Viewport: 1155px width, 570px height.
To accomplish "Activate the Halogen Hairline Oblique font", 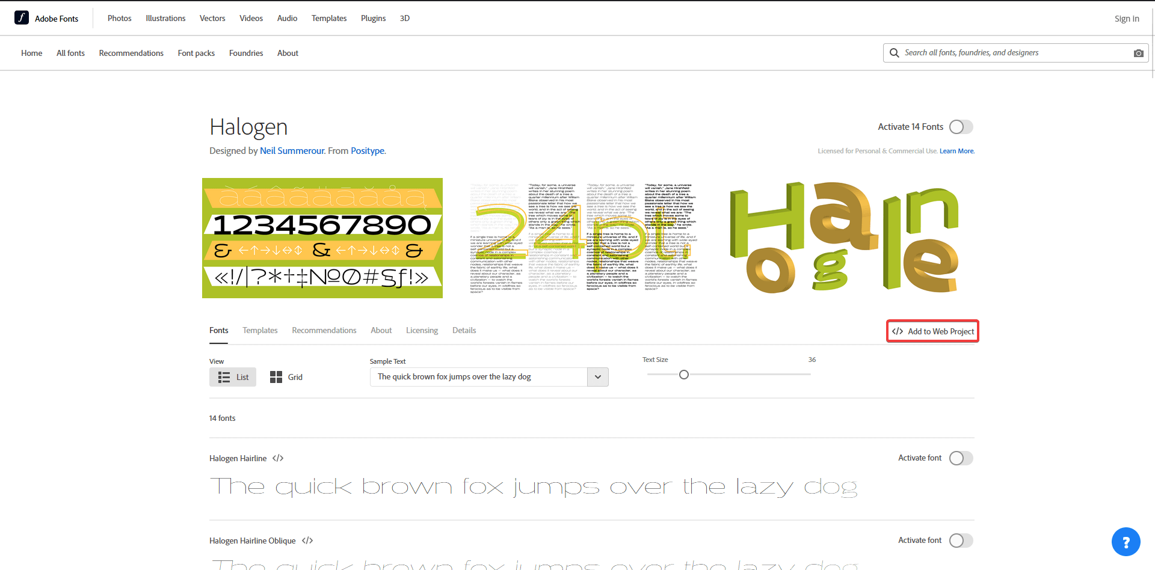I will [960, 541].
